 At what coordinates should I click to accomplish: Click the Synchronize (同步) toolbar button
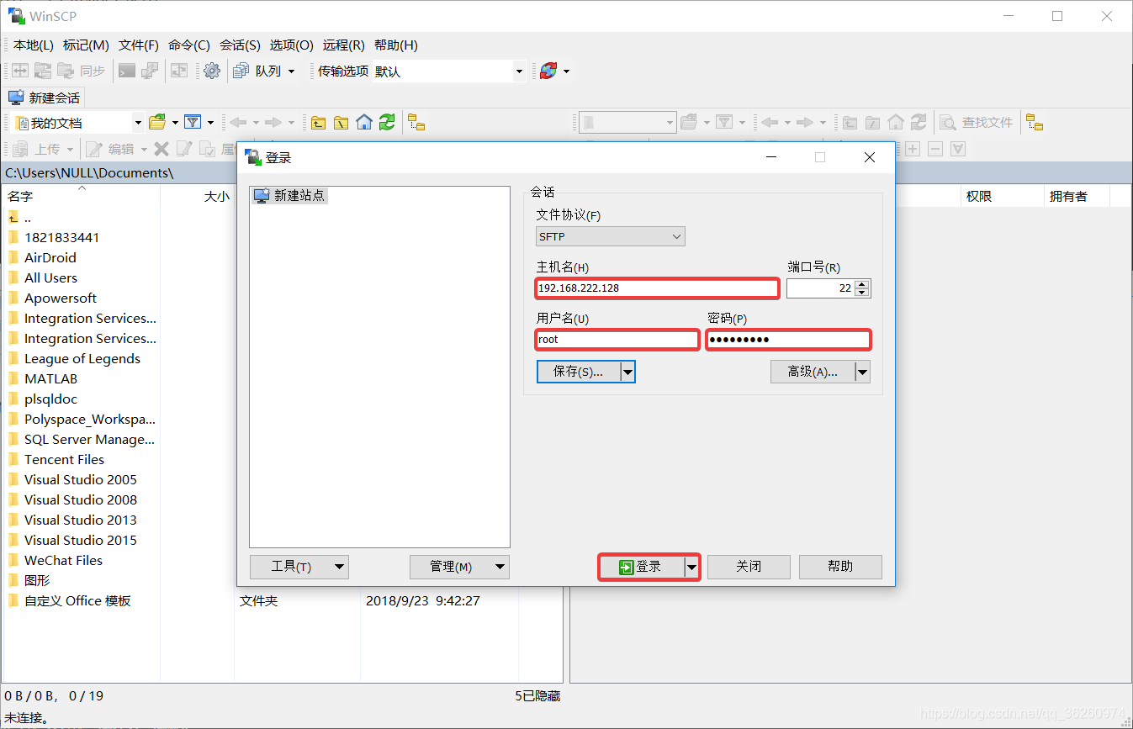(82, 71)
